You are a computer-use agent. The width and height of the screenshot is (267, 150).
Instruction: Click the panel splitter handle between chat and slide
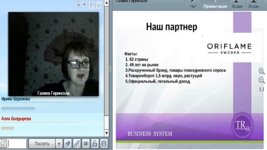tap(111, 69)
